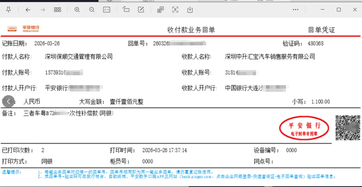Close the image viewer window

[x=355, y=10]
